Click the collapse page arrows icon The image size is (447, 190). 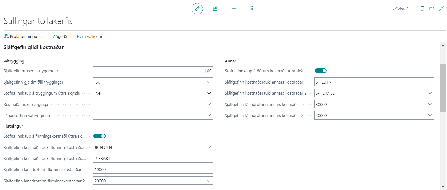(x=441, y=9)
